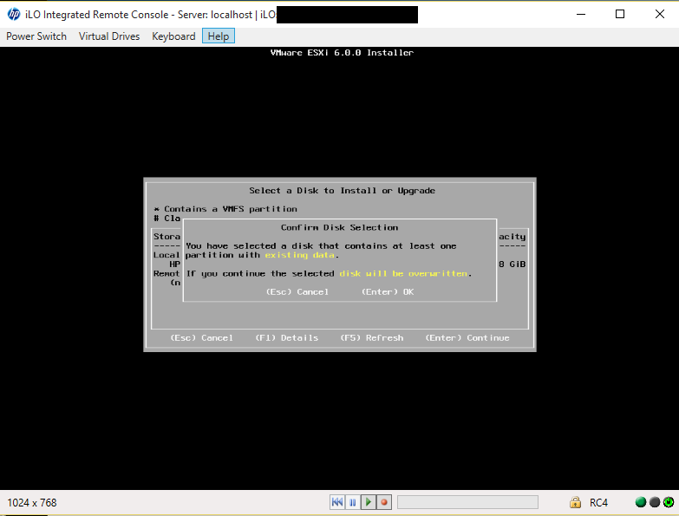Maximize the iLO console window

pos(620,14)
